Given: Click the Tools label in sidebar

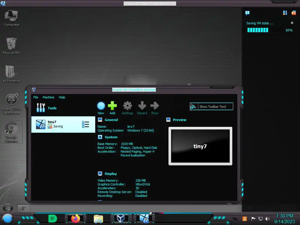Looking at the screenshot, I should [x=52, y=108].
